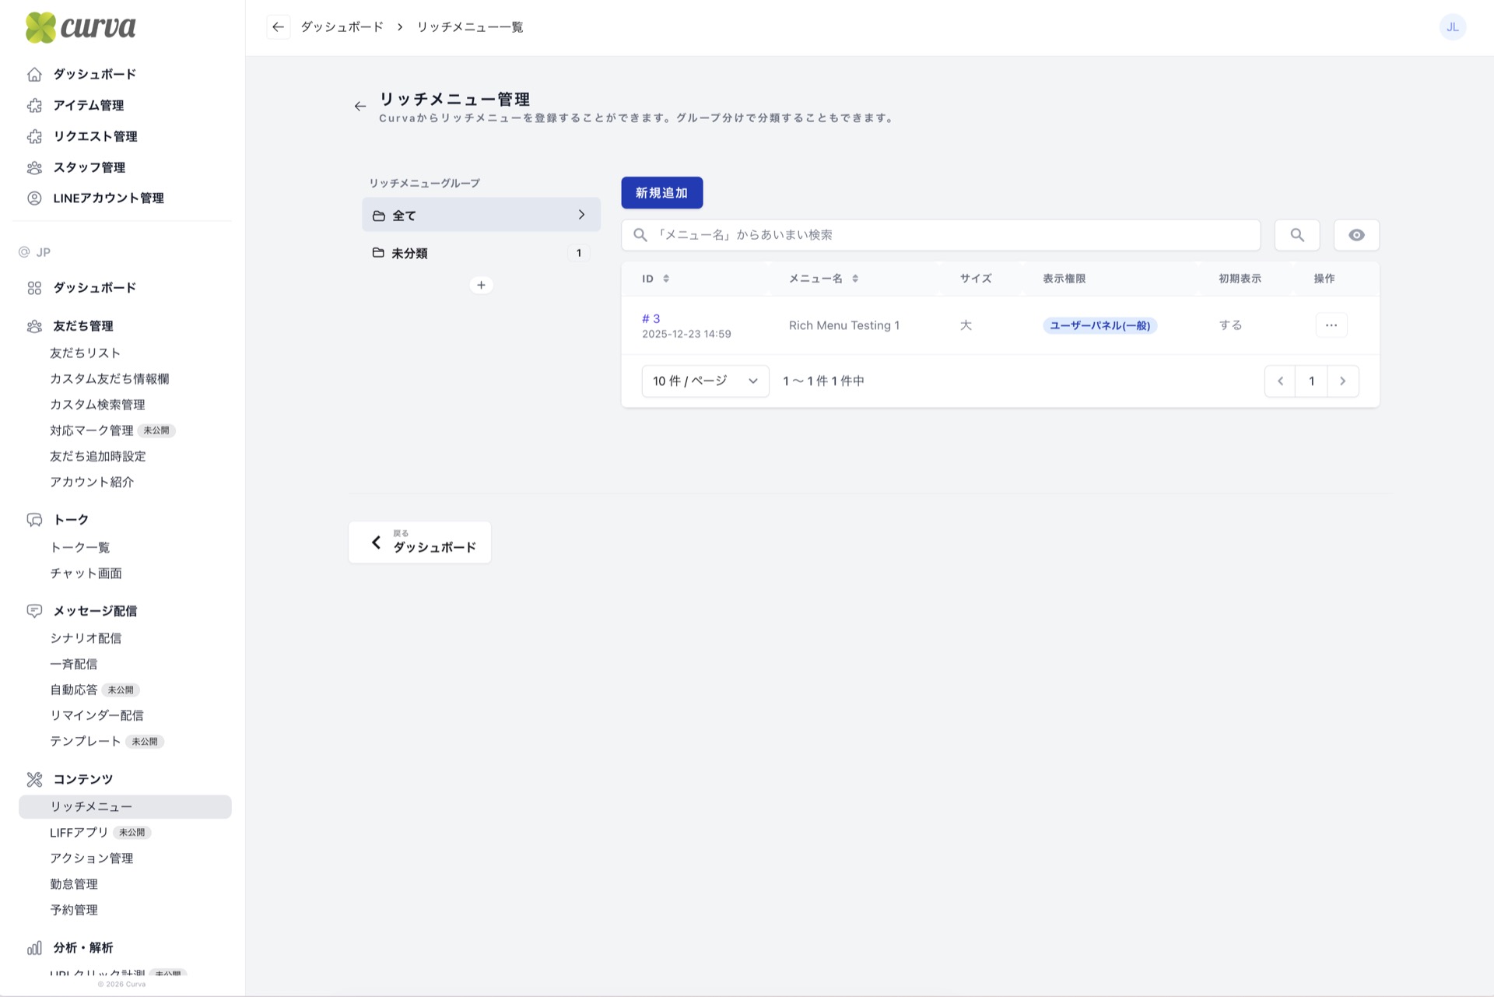Open ダッシュボード from the breadcrumb
Image resolution: width=1494 pixels, height=997 pixels.
tap(341, 26)
